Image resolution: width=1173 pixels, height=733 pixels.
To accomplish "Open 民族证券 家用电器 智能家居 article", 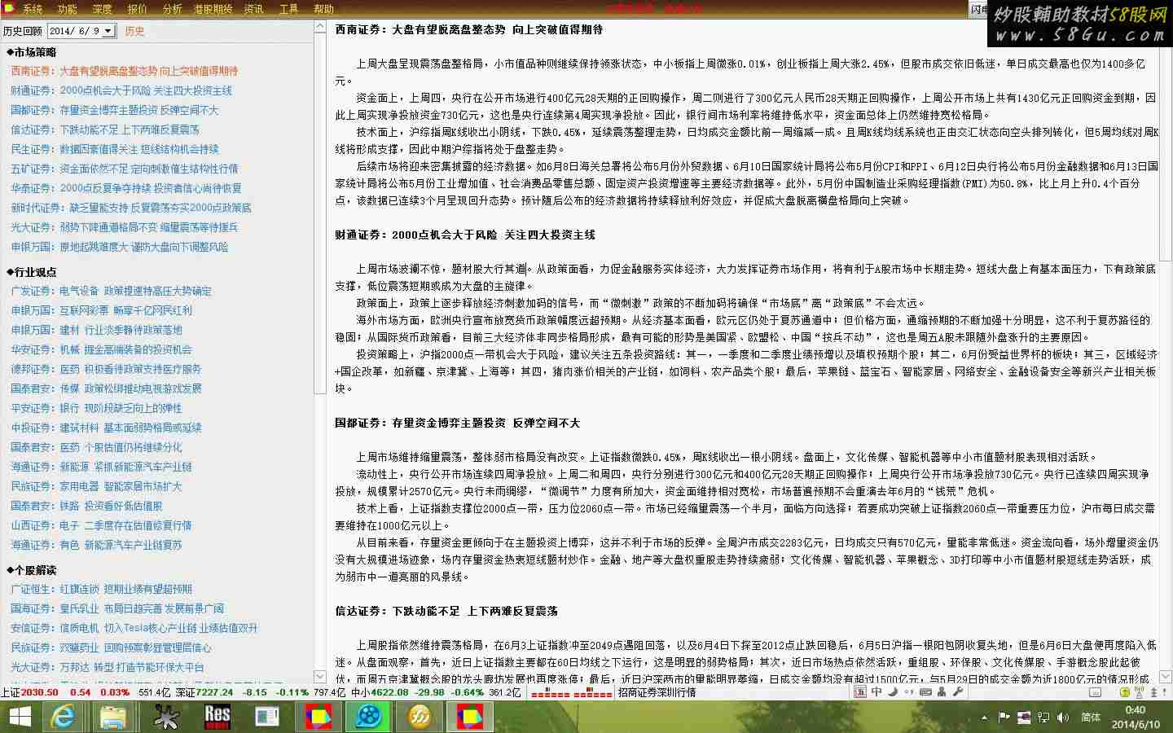I will tap(97, 486).
